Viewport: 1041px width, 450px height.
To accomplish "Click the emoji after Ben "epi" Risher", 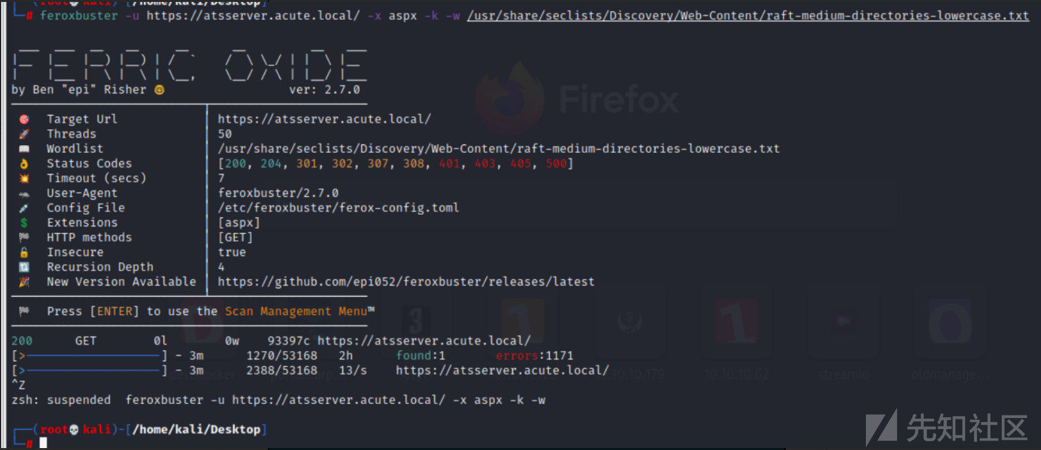I will click(159, 90).
